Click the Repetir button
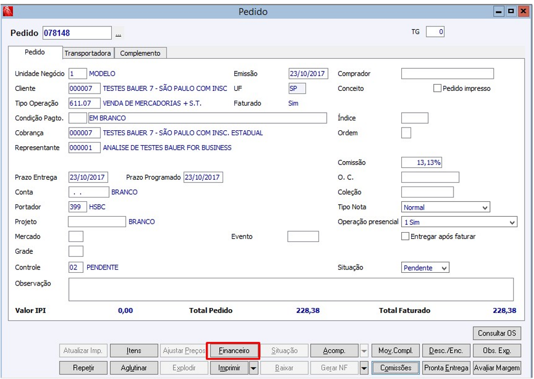 [x=83, y=368]
